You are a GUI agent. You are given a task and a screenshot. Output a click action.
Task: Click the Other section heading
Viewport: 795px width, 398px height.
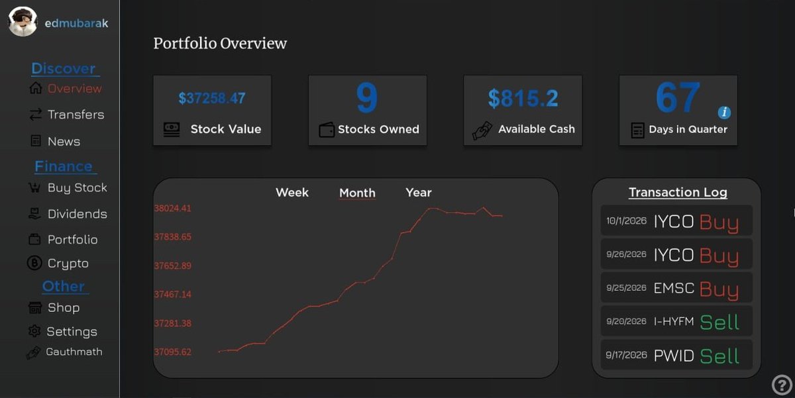(64, 286)
